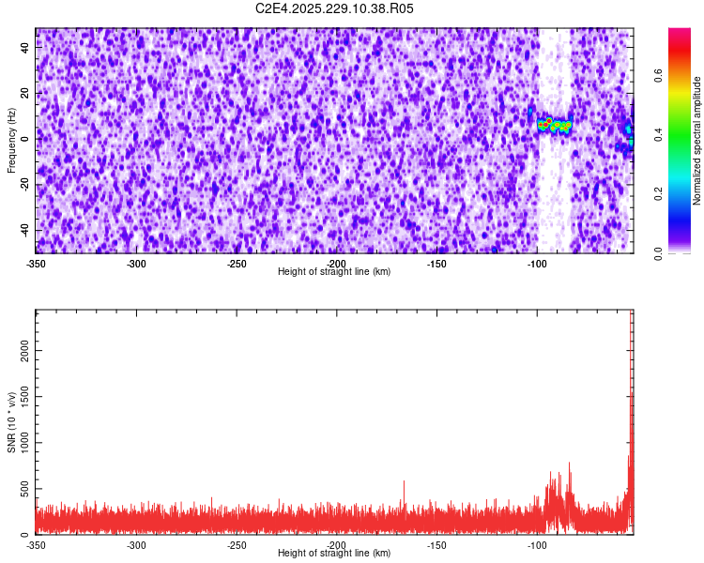Click the 0.6 tick label on the colorbar
Viewport: 704px width, 563px height.
click(659, 75)
